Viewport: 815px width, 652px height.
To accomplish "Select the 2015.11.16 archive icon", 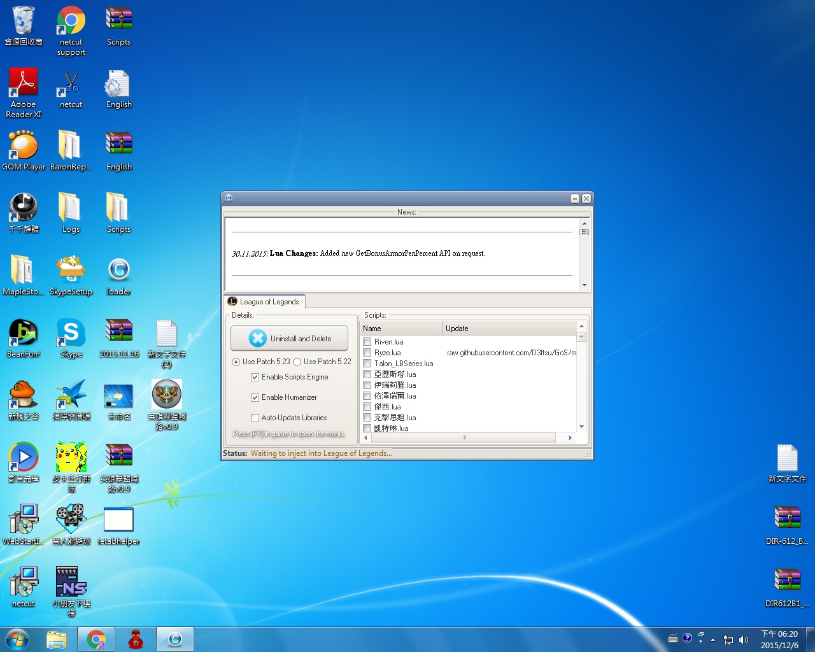I will click(119, 339).
